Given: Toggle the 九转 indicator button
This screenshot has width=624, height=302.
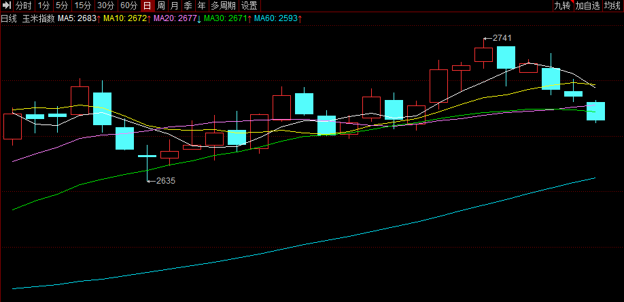Looking at the screenshot, I should click(x=563, y=5).
